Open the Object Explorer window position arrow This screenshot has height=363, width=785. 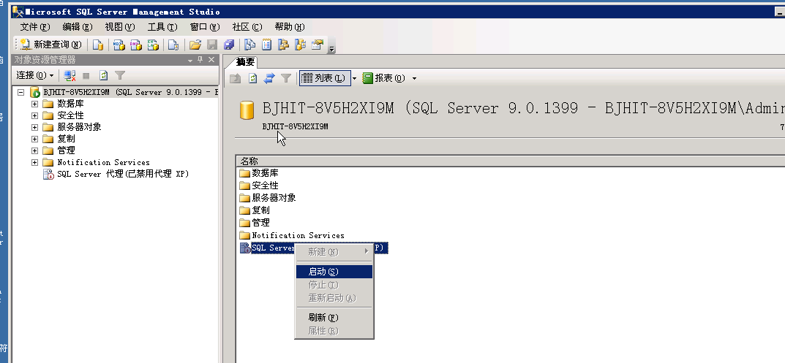pos(190,60)
